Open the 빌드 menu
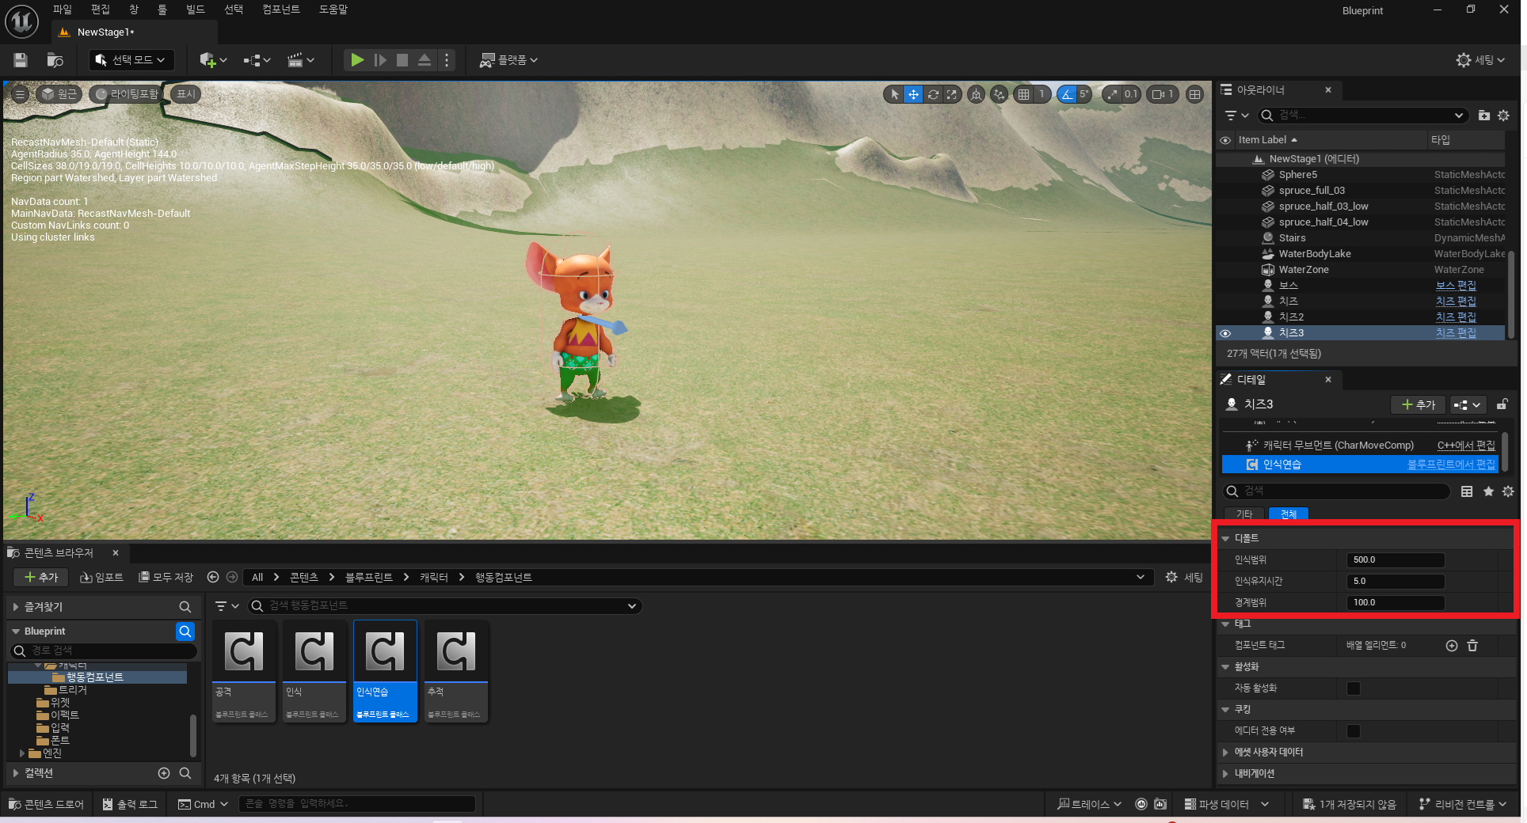The image size is (1527, 823). 196,9
